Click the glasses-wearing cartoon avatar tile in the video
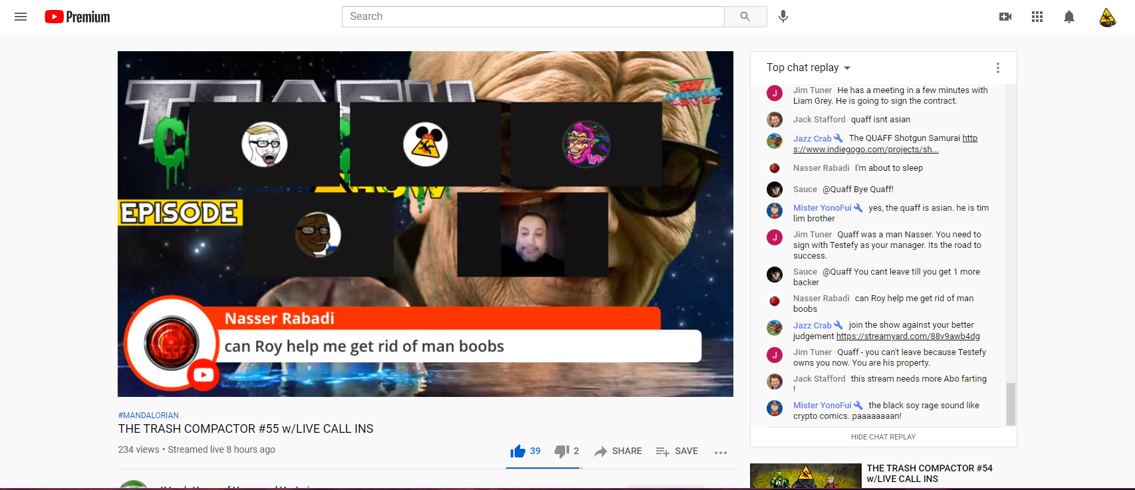1135x490 pixels. coord(265,144)
